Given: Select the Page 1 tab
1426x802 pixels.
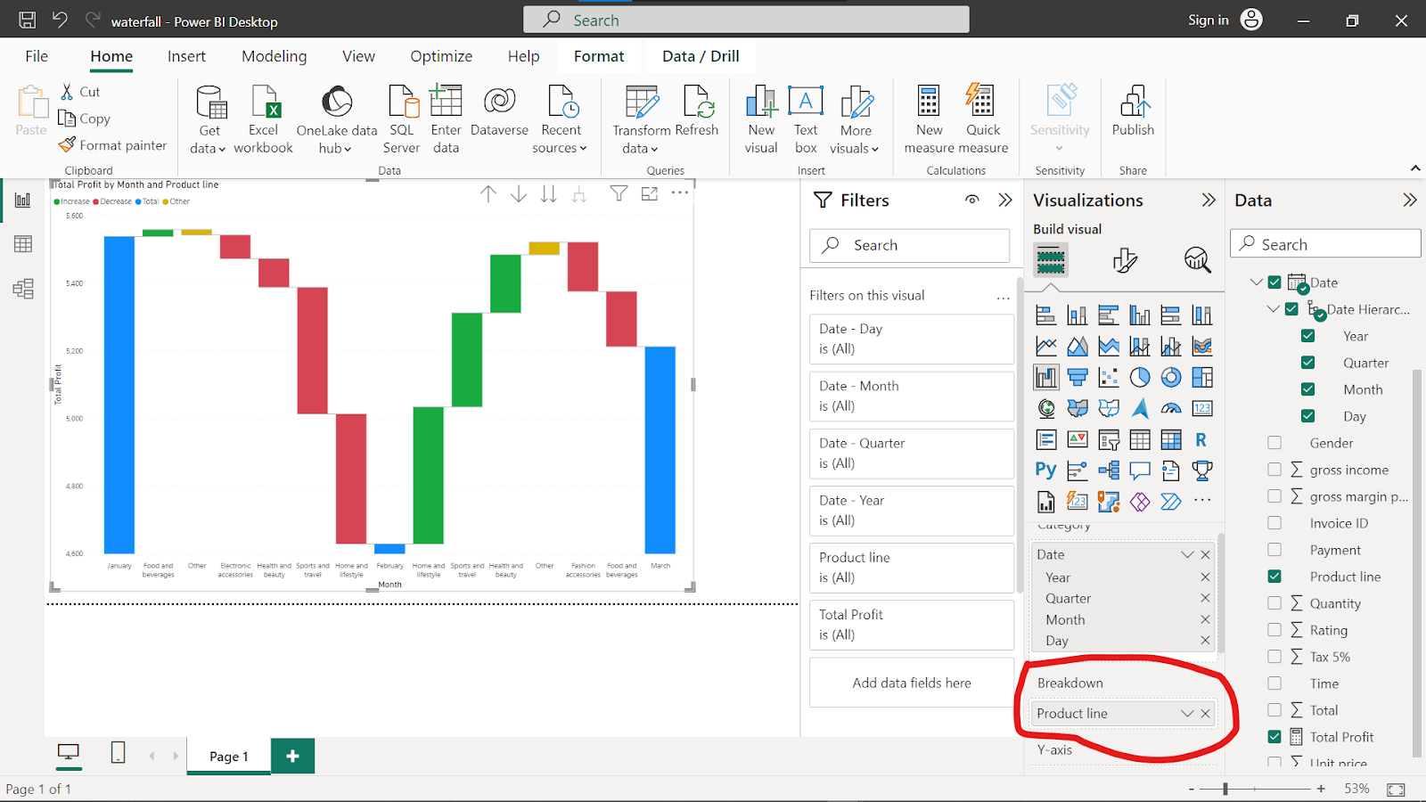Looking at the screenshot, I should (229, 756).
